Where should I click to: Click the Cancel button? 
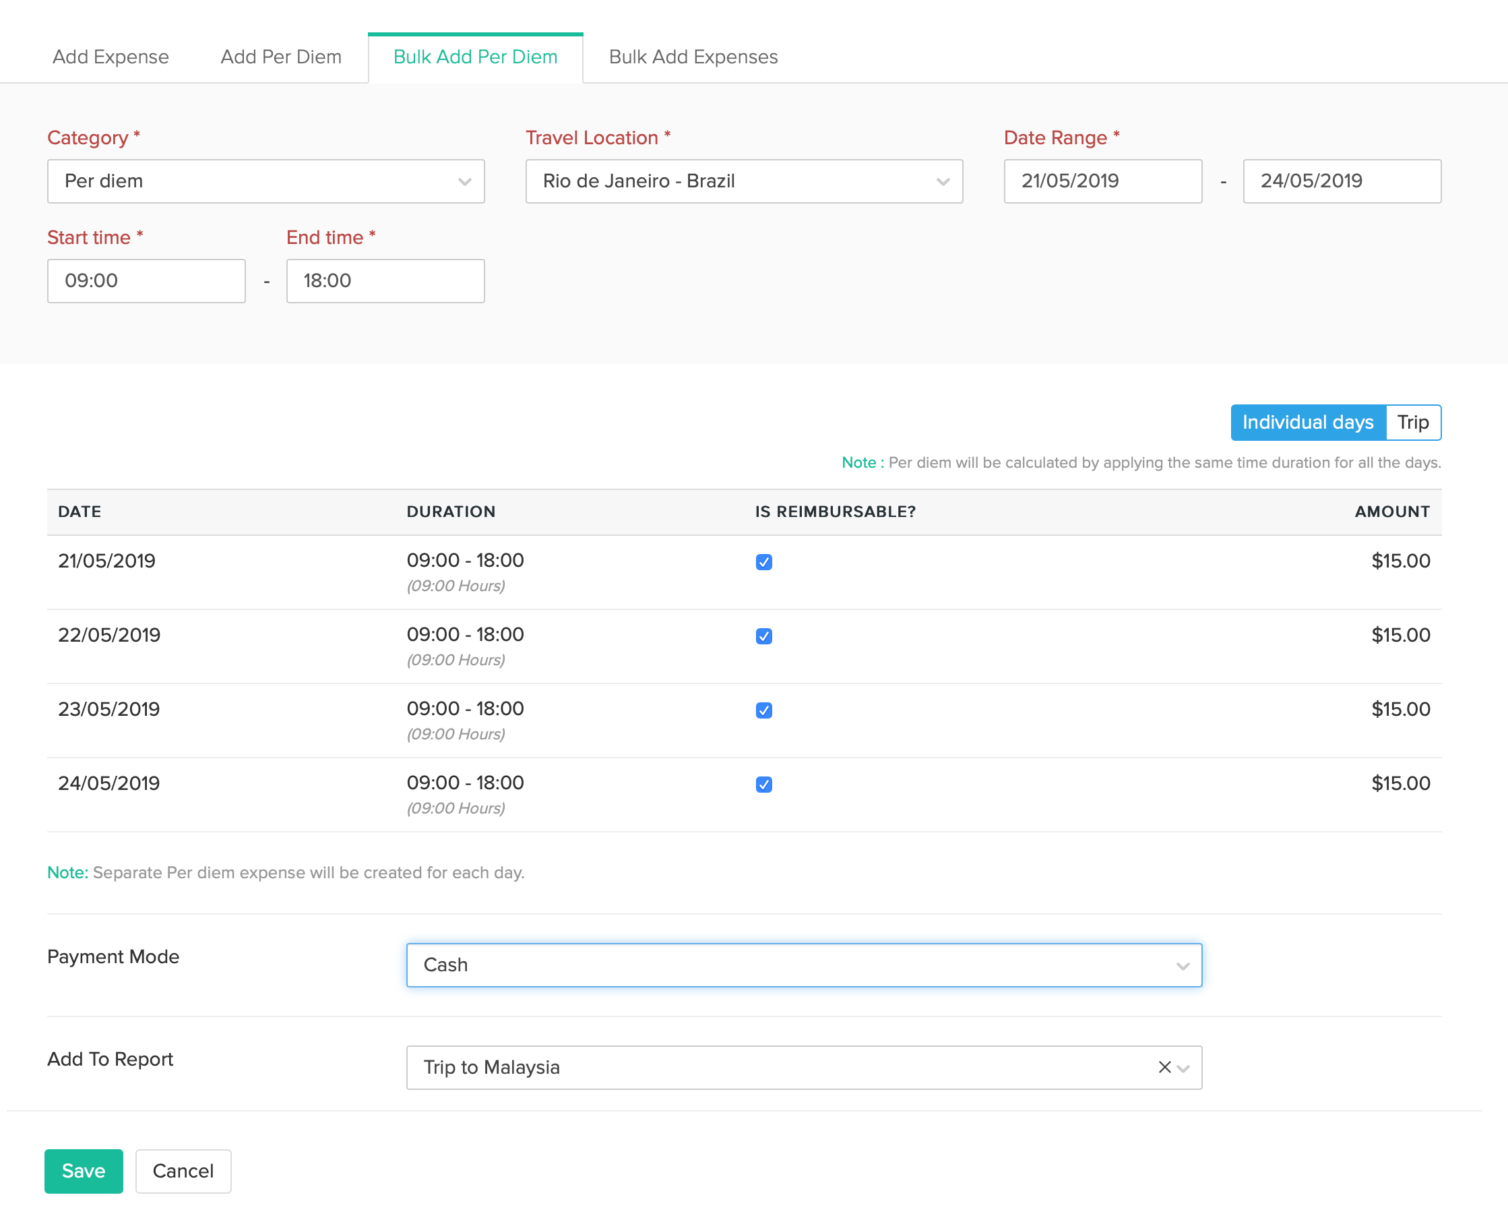183,1171
